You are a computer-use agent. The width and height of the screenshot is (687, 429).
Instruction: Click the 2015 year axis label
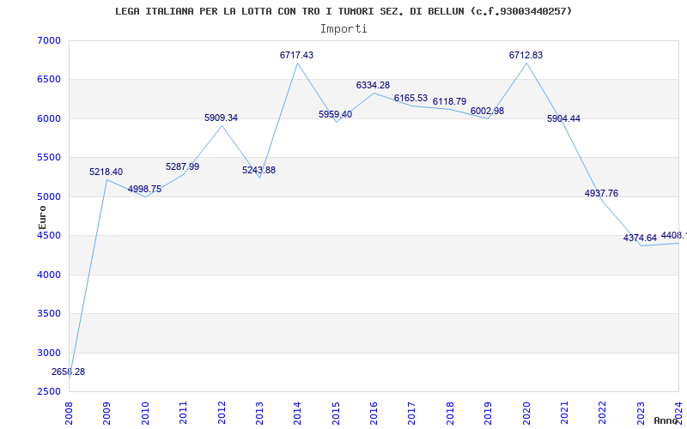click(336, 413)
